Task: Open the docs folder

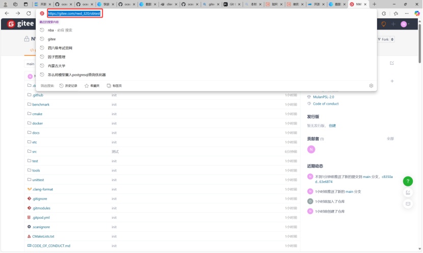Action: [x=36, y=133]
